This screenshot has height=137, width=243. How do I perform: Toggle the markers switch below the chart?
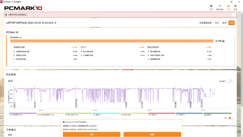(230, 118)
